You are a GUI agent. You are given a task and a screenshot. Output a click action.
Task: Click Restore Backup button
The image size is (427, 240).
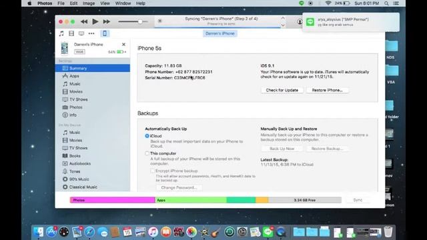pos(327,149)
